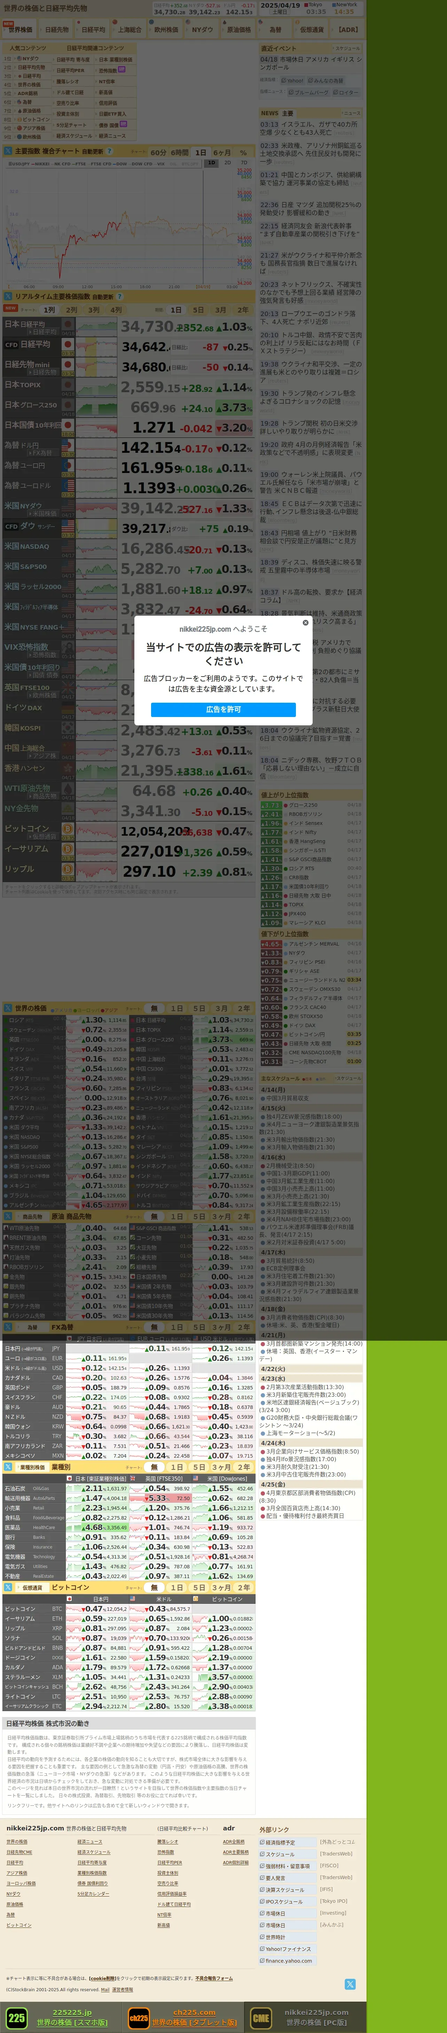Open the 仮想通貨 navigation tab
The width and height of the screenshot is (447, 2033).
click(311, 29)
